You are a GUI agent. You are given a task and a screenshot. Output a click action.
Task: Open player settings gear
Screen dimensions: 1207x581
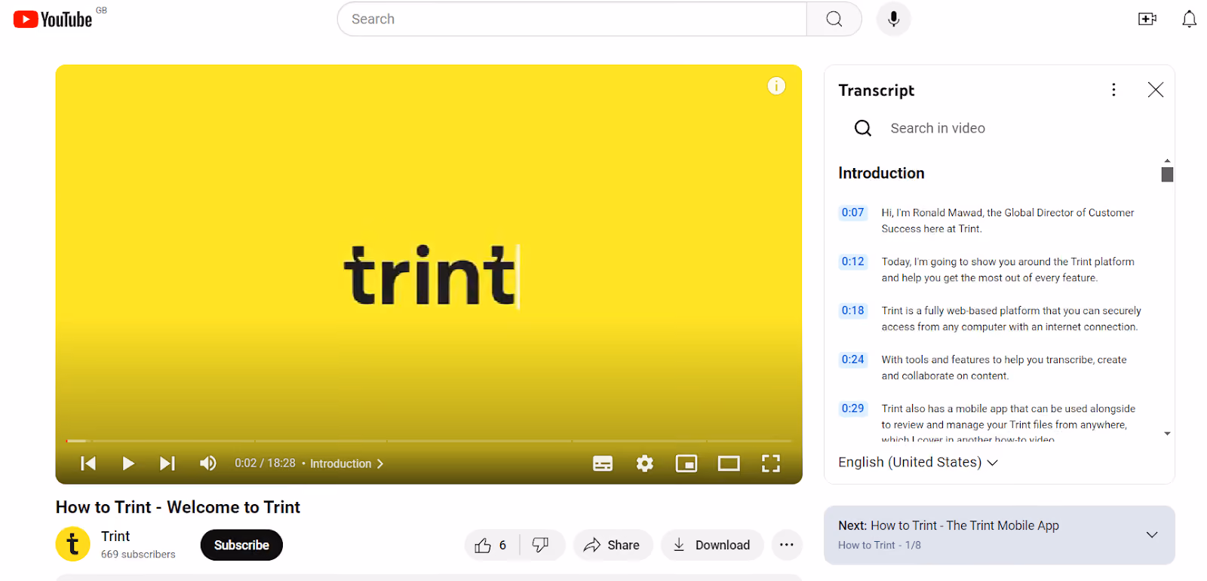pyautogui.click(x=645, y=463)
